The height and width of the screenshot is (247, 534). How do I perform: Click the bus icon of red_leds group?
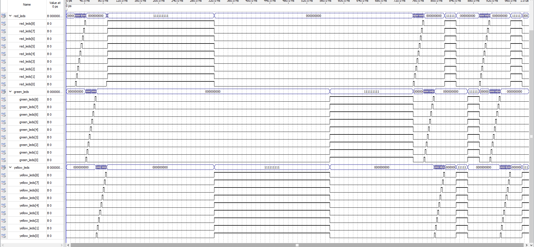click(3, 16)
